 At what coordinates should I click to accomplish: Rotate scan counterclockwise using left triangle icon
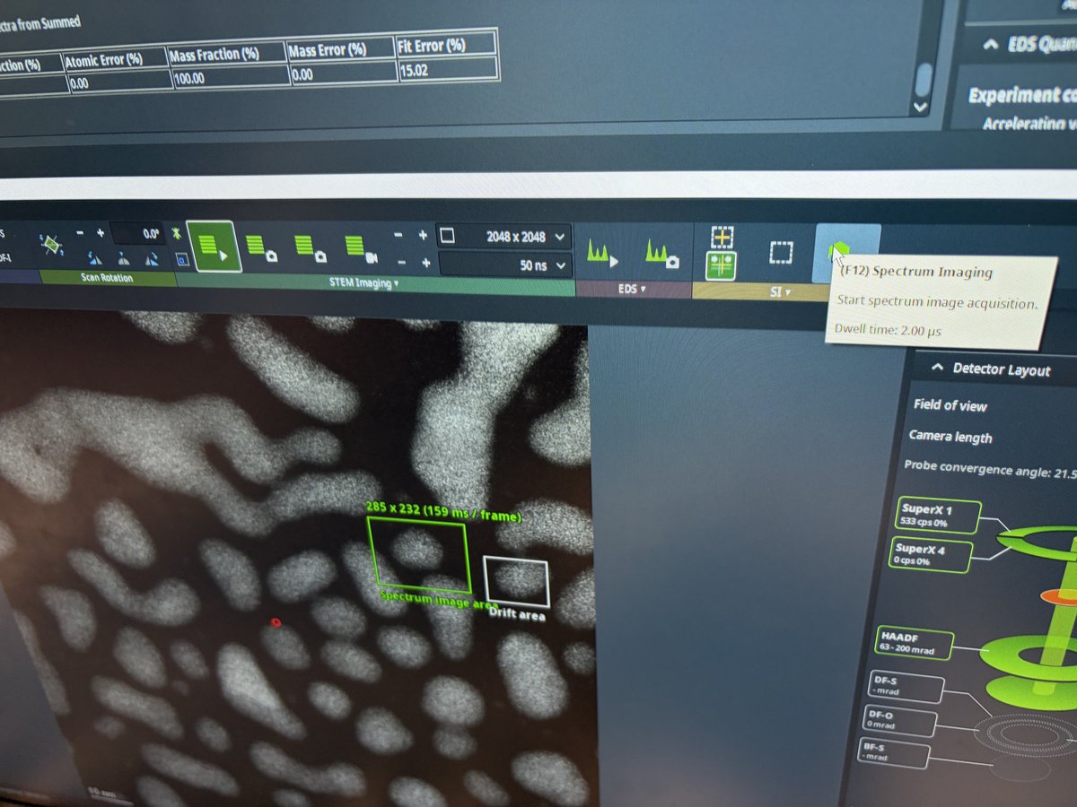[x=96, y=258]
